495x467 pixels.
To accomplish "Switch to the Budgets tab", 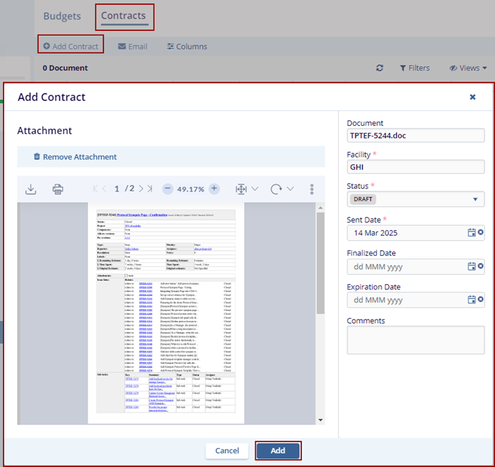I will click(62, 16).
